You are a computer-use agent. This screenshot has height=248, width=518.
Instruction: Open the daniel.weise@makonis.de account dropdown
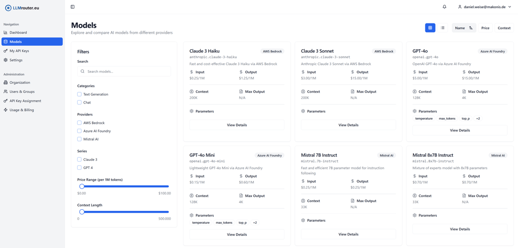(484, 7)
